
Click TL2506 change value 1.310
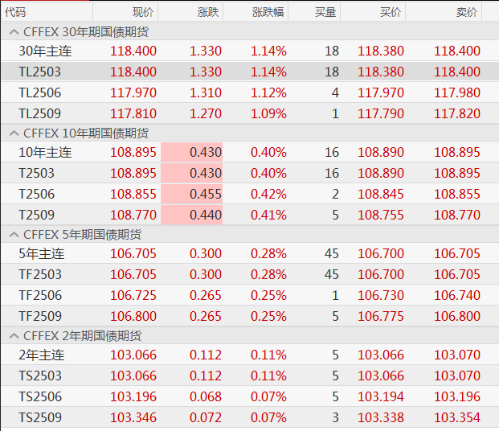point(205,92)
